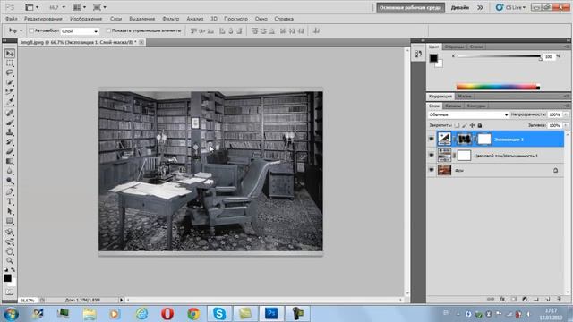
Task: Select the 3D Camera Rotate tool
Action: point(10,241)
